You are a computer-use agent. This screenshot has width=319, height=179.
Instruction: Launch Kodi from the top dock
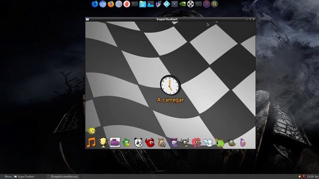pyautogui.click(x=166, y=4)
